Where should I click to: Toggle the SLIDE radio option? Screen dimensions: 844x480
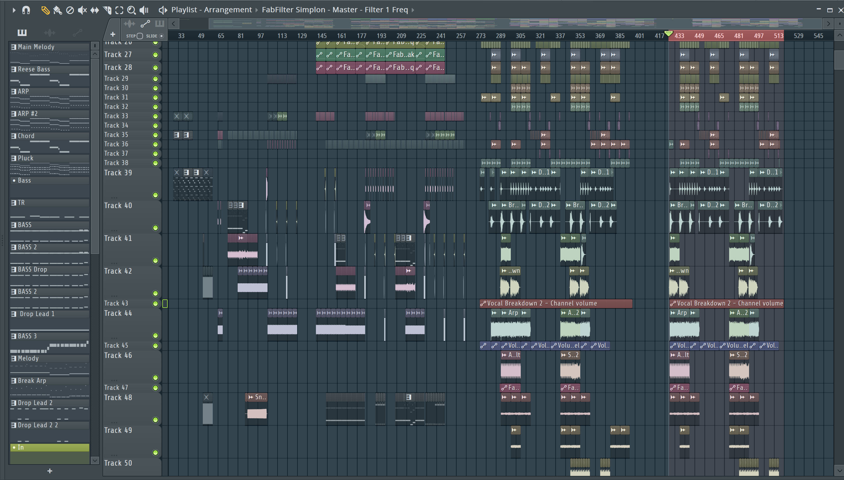tap(161, 36)
